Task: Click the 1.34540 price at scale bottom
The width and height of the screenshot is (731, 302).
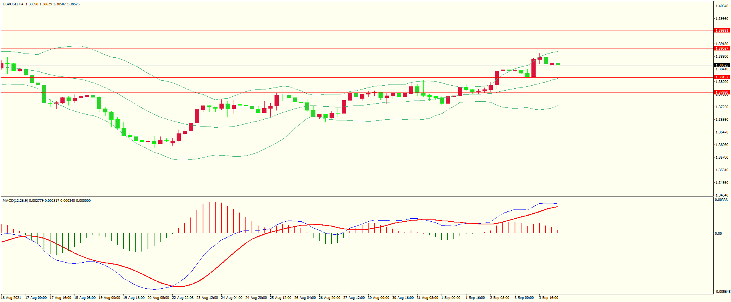Action: pos(722,195)
